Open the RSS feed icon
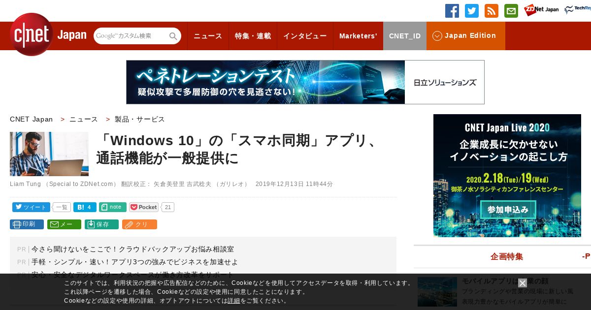The image size is (591, 310). 492,11
